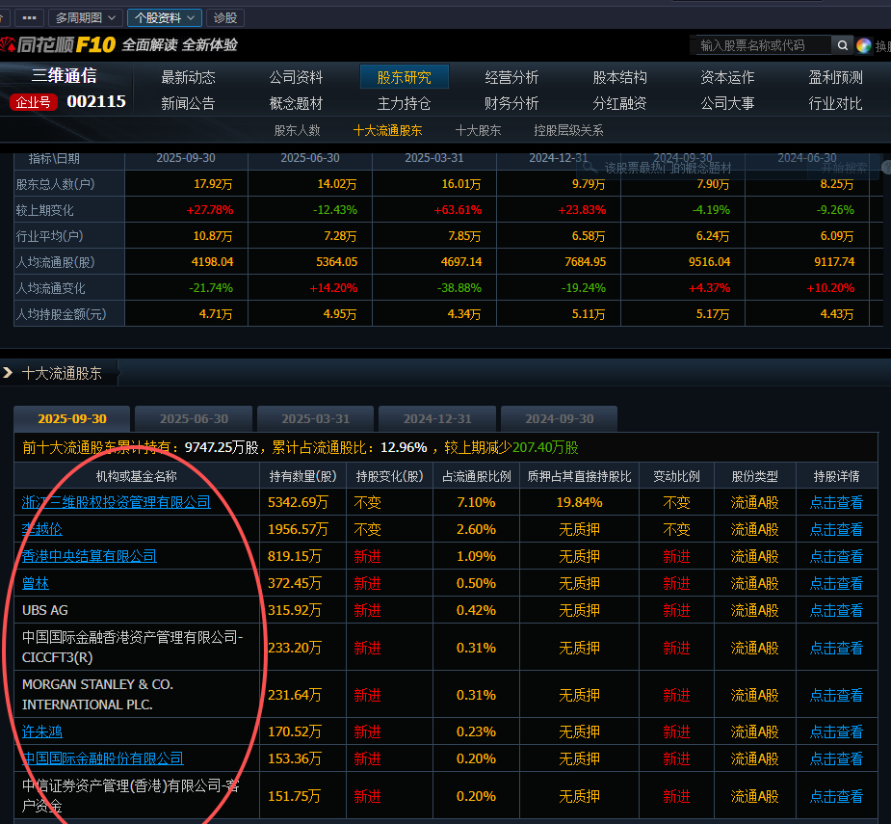Open the 概念题材 menu
The height and width of the screenshot is (824, 891).
(x=296, y=103)
